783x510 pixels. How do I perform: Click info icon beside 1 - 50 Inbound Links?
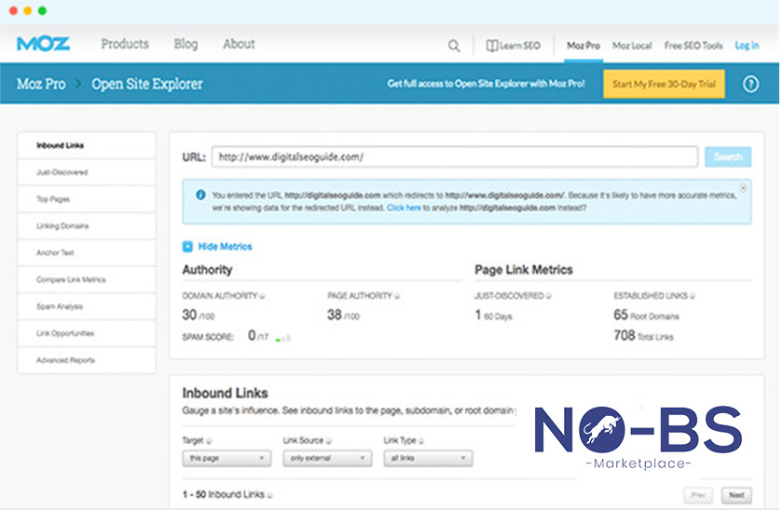(269, 495)
